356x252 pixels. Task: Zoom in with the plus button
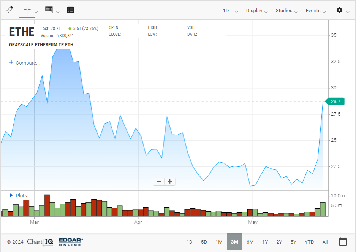170,181
